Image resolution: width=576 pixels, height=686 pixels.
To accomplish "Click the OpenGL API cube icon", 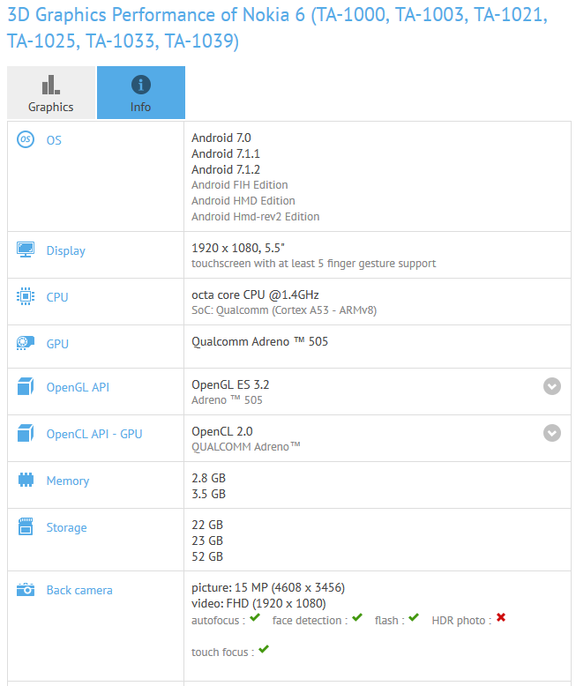I will [x=26, y=387].
